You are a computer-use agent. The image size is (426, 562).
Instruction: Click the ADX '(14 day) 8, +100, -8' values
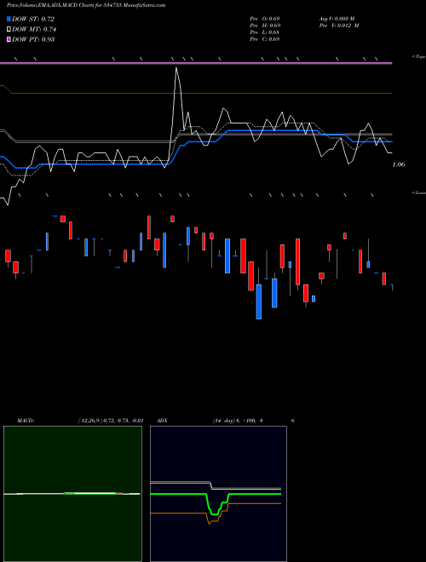[237, 421]
